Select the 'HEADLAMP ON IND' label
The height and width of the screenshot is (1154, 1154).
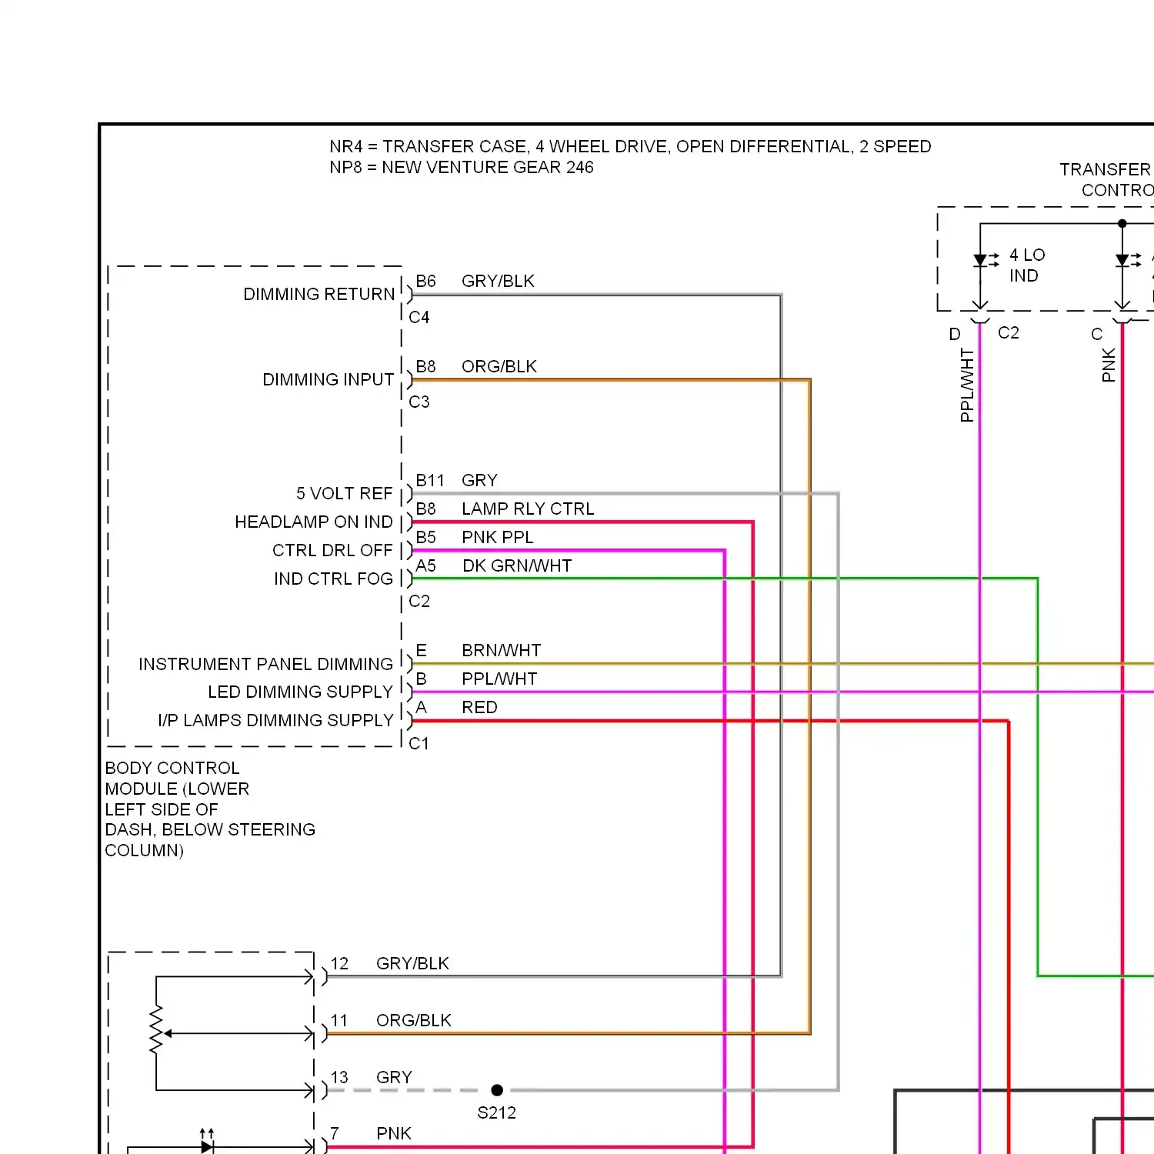click(314, 522)
